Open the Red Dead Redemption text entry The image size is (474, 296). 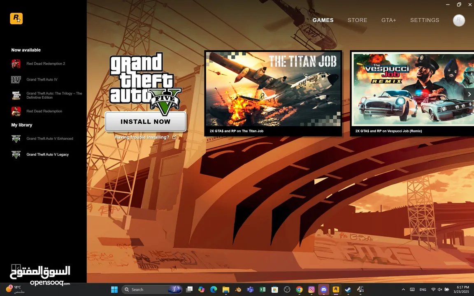44,111
